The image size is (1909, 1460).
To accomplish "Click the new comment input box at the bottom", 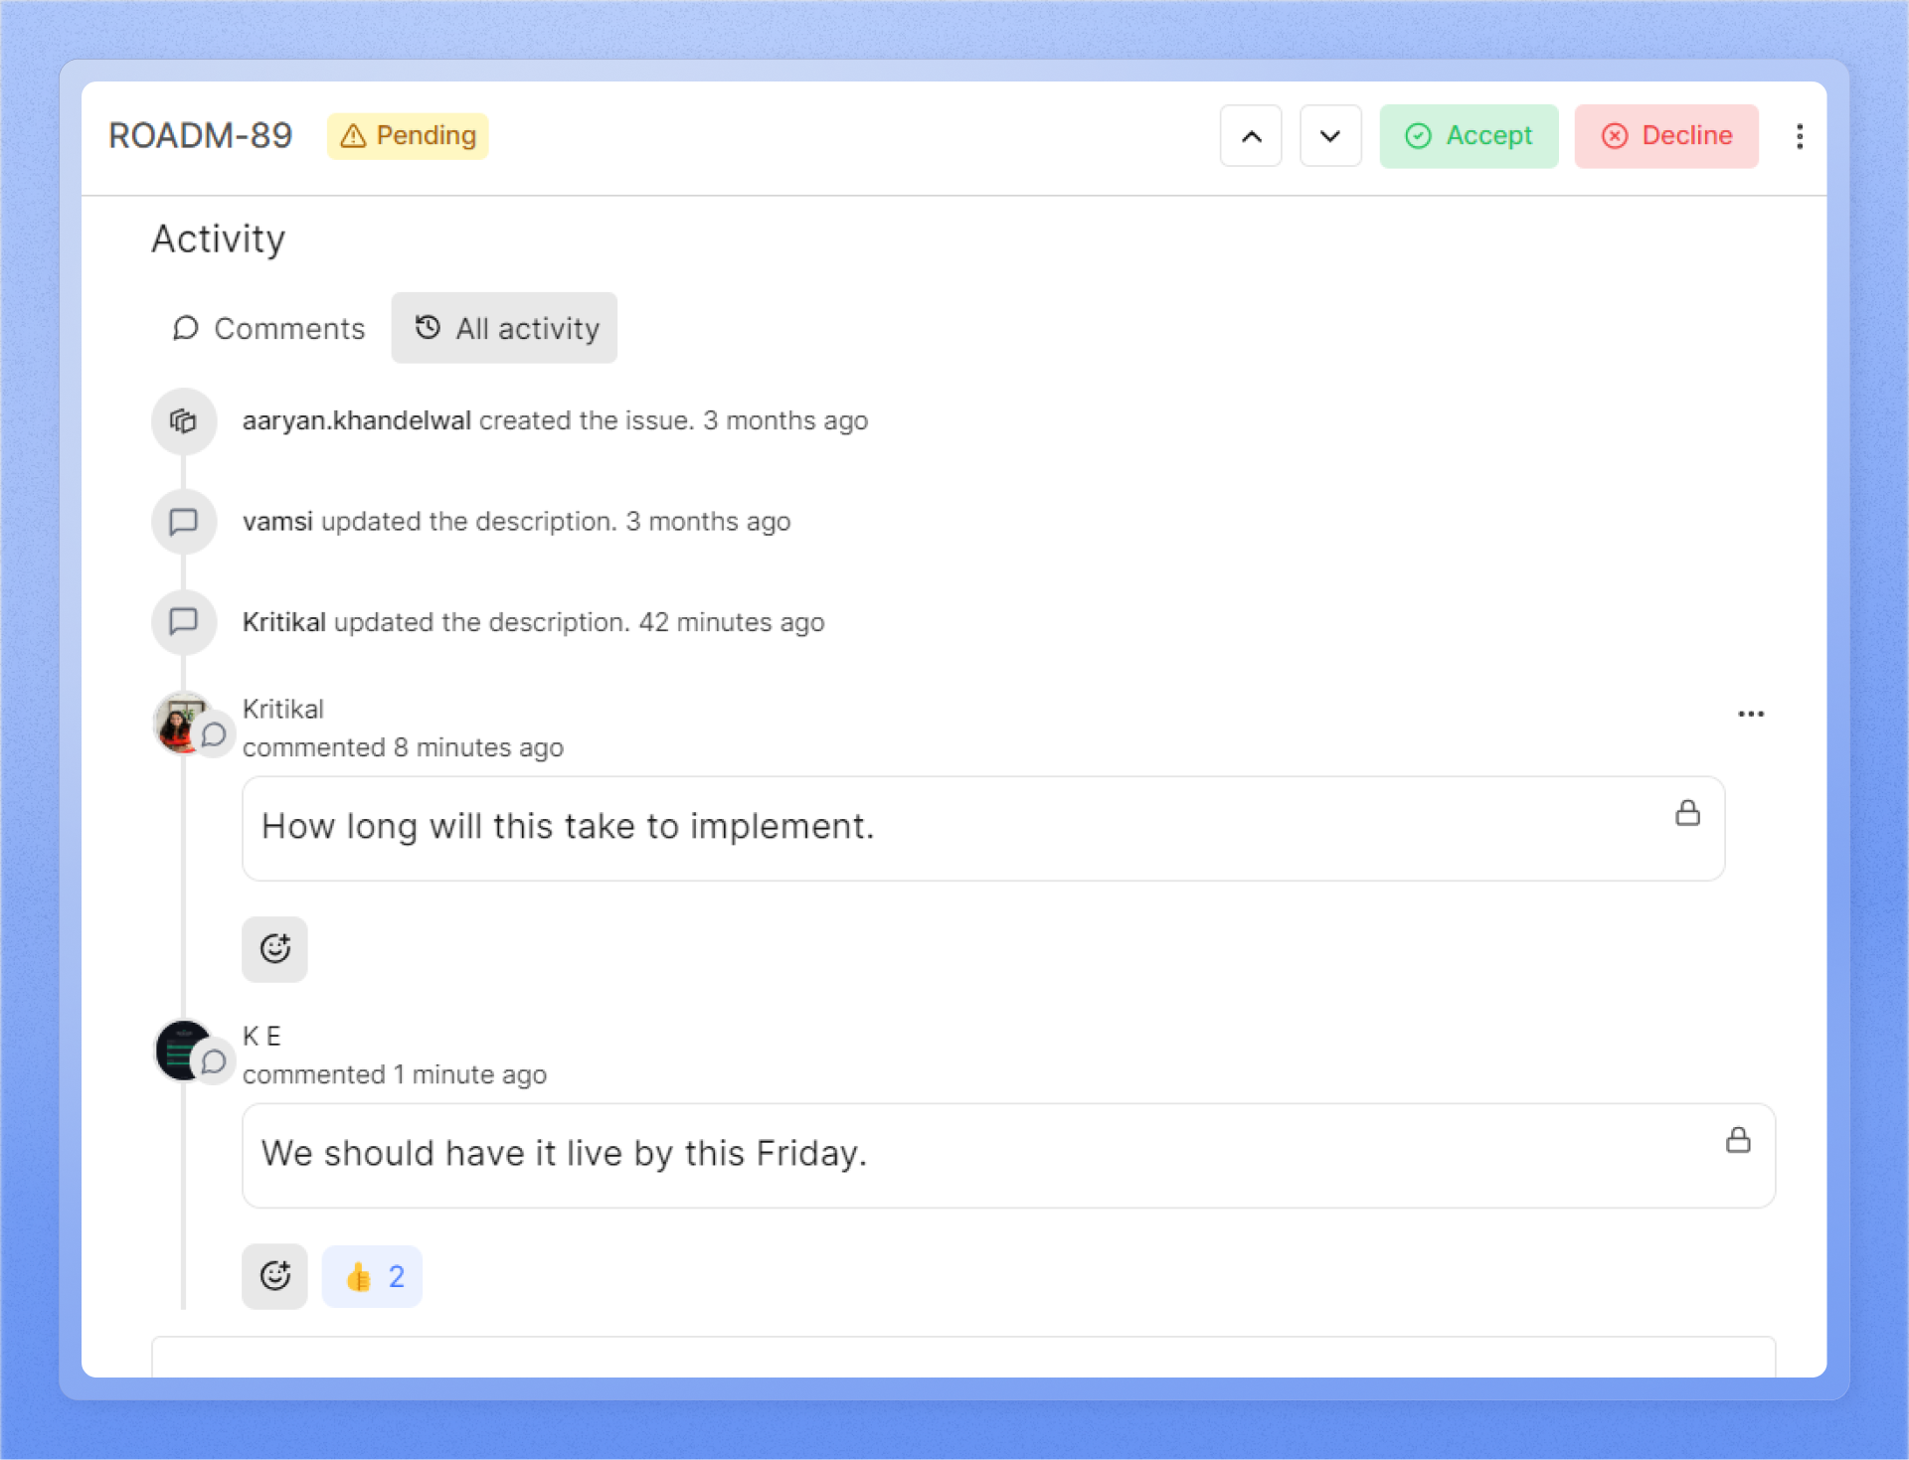I will point(962,1357).
